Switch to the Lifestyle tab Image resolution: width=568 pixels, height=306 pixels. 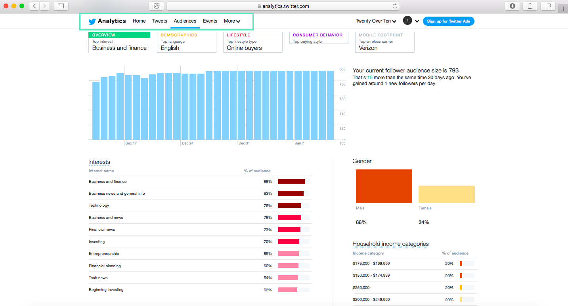252,42
